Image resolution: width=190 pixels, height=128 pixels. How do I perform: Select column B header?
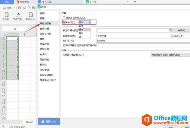[25, 35]
